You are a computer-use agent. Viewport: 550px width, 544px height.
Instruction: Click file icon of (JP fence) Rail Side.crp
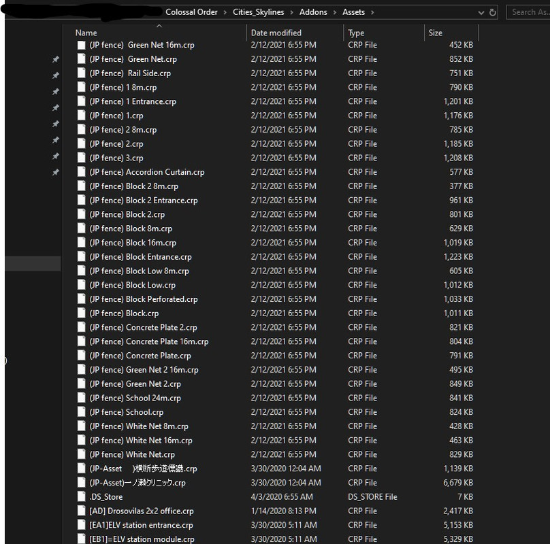(82, 73)
